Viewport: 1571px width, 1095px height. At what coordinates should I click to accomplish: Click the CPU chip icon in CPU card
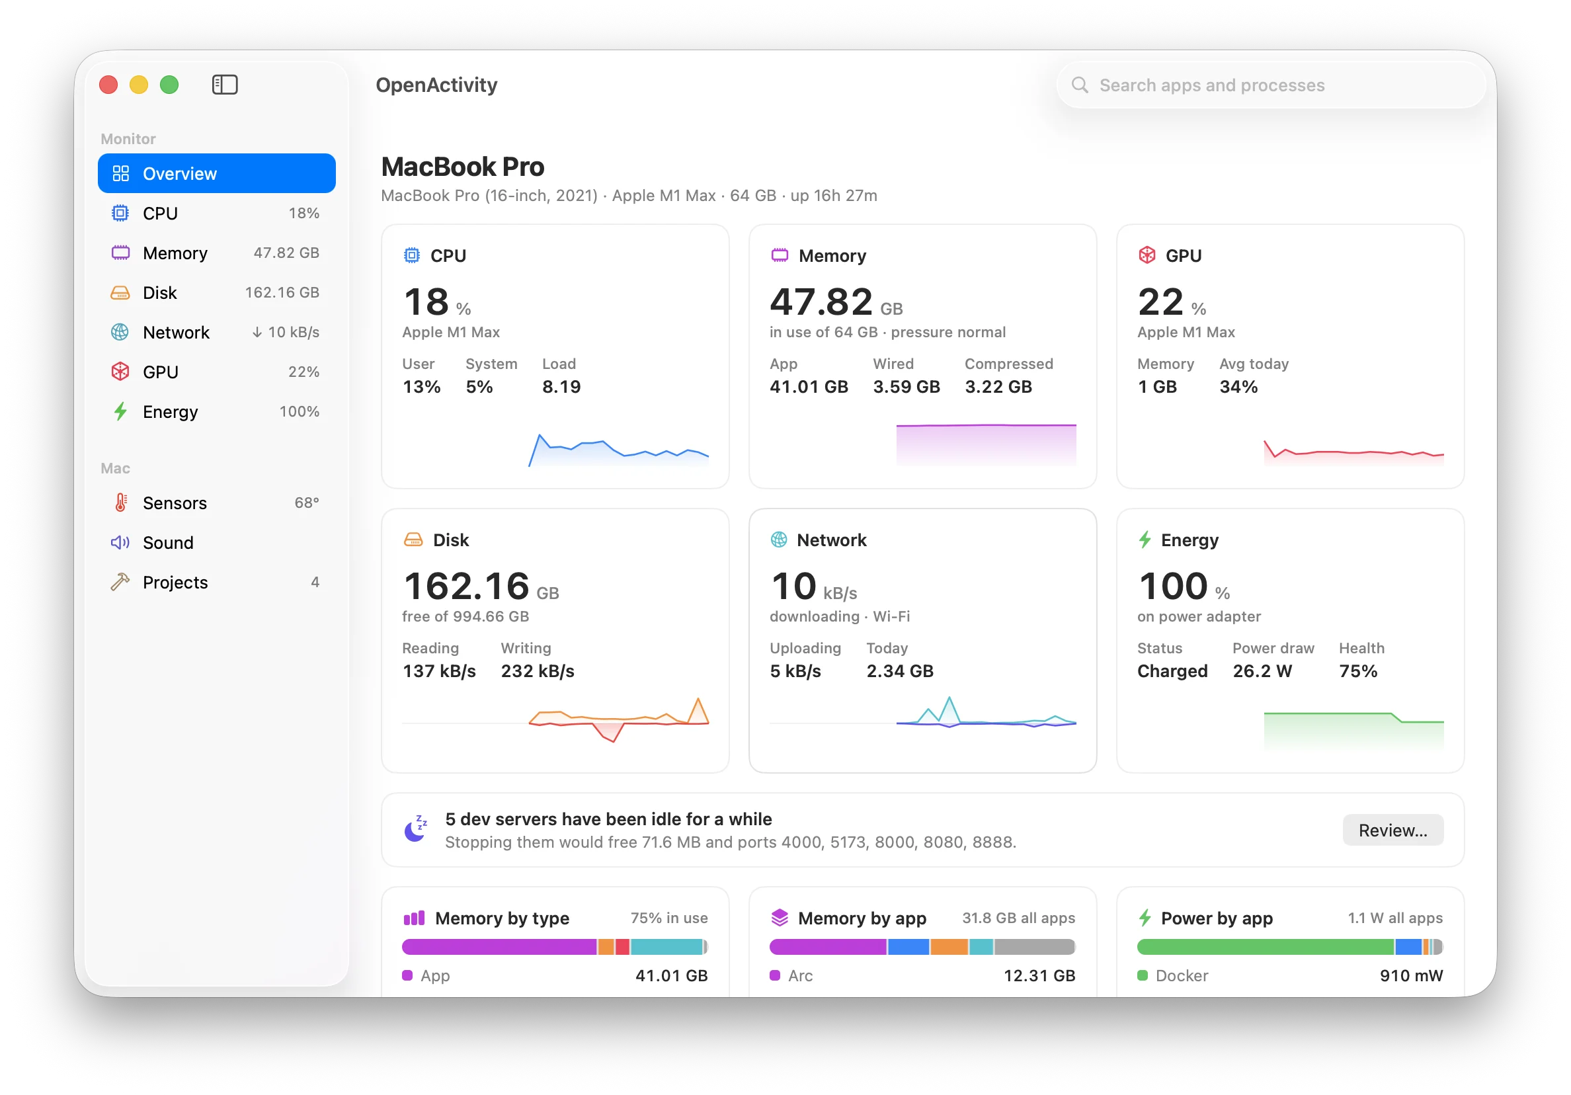pos(411,255)
